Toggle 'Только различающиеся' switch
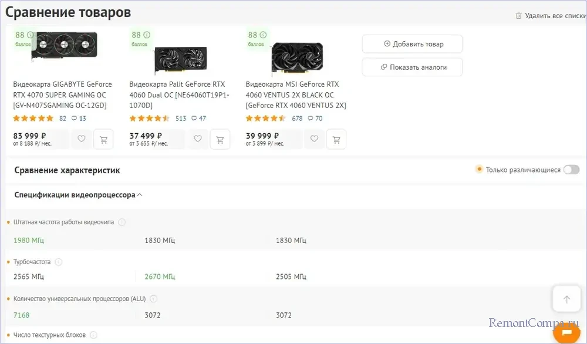Screen dimensions: 587x344 571,170
